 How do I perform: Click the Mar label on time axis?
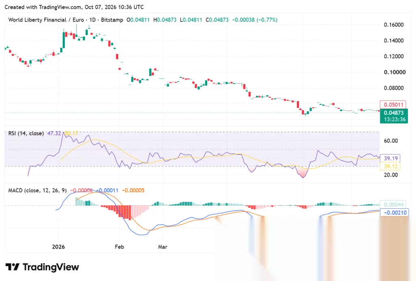162,247
